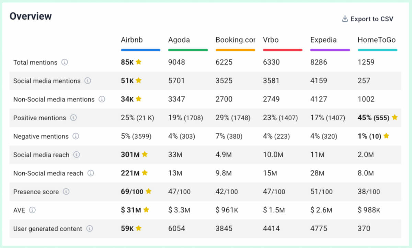Click the info icon for Non-Social media reach
The width and height of the screenshot is (412, 248).
tap(91, 173)
